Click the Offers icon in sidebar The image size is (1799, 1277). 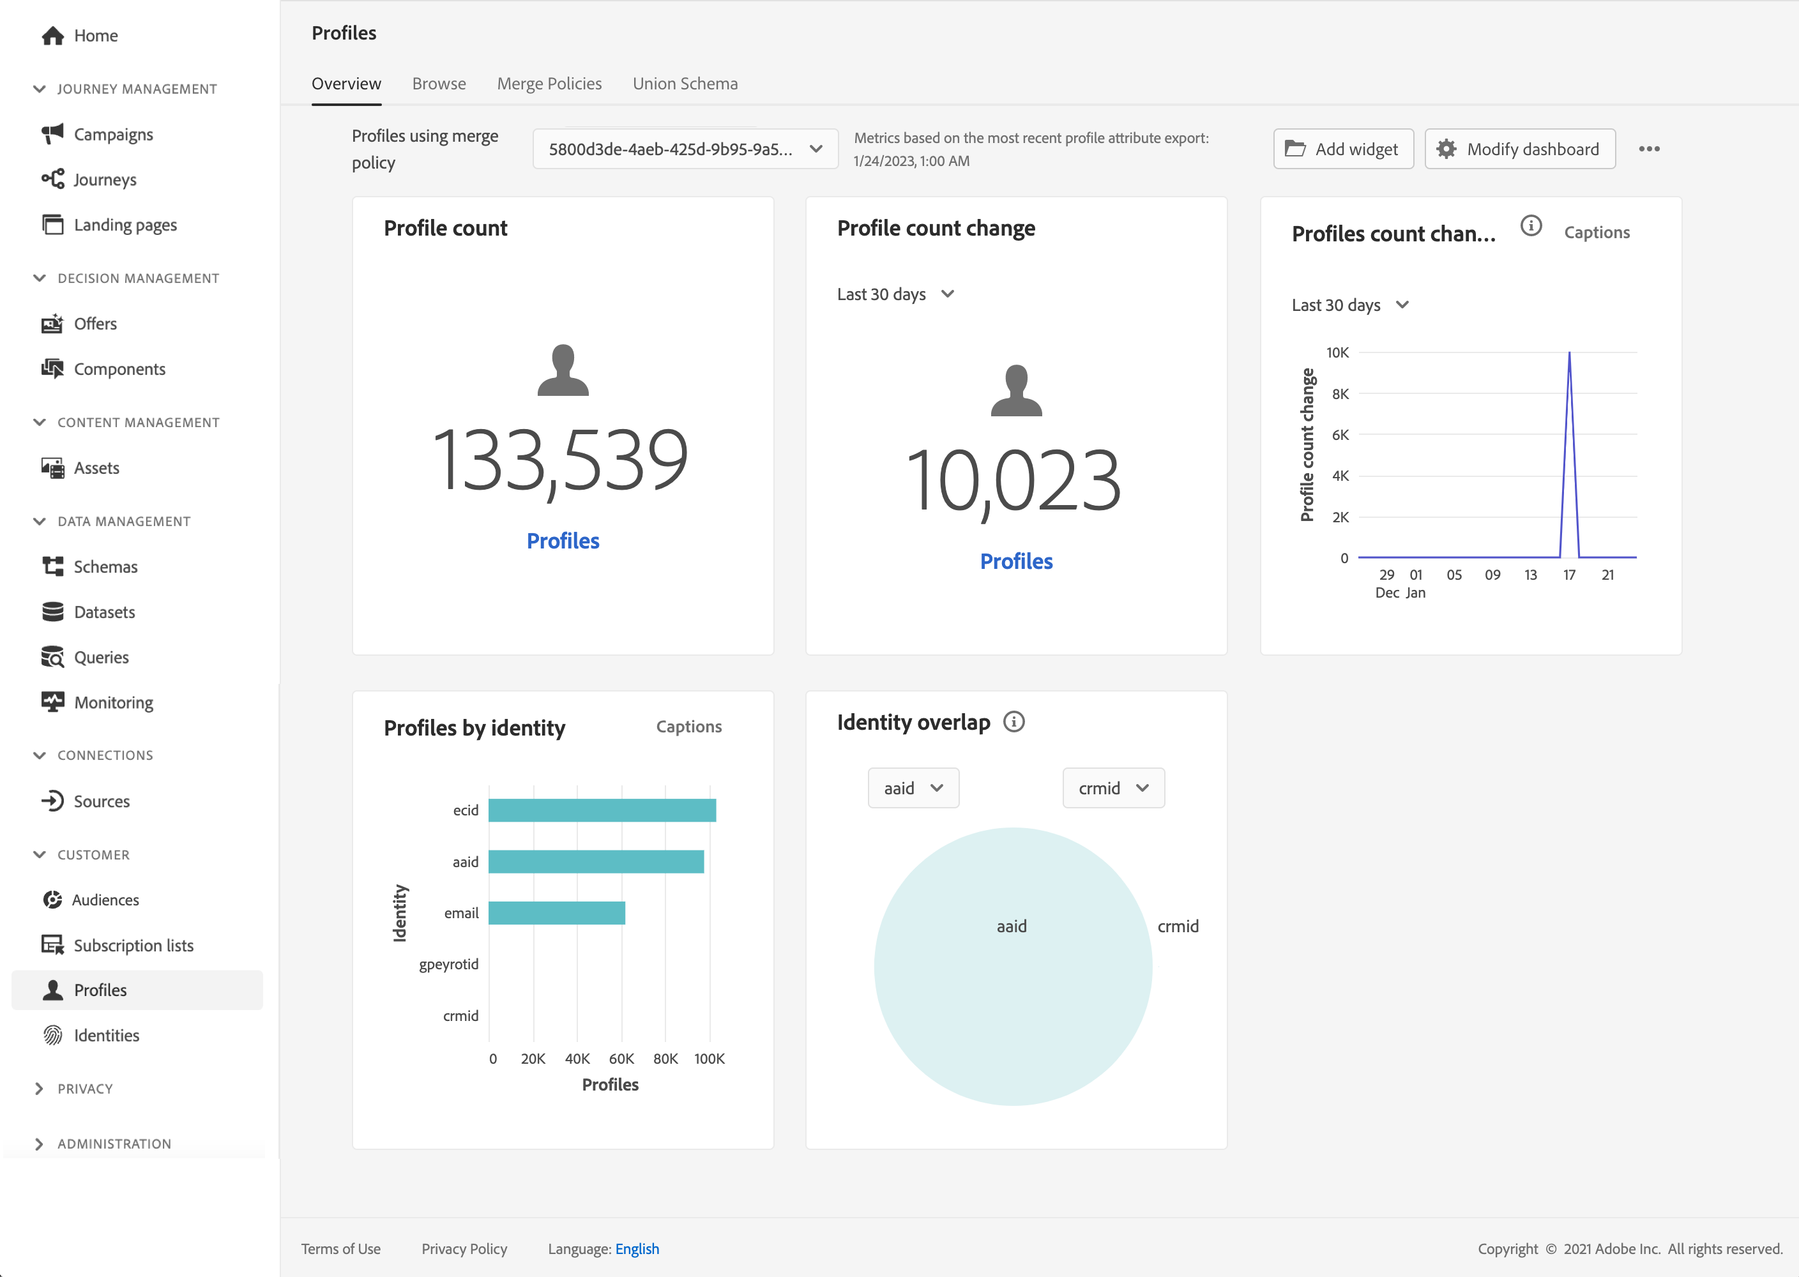(x=52, y=324)
